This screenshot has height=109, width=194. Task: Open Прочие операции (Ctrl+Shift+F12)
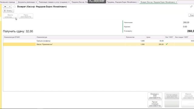[155, 104]
